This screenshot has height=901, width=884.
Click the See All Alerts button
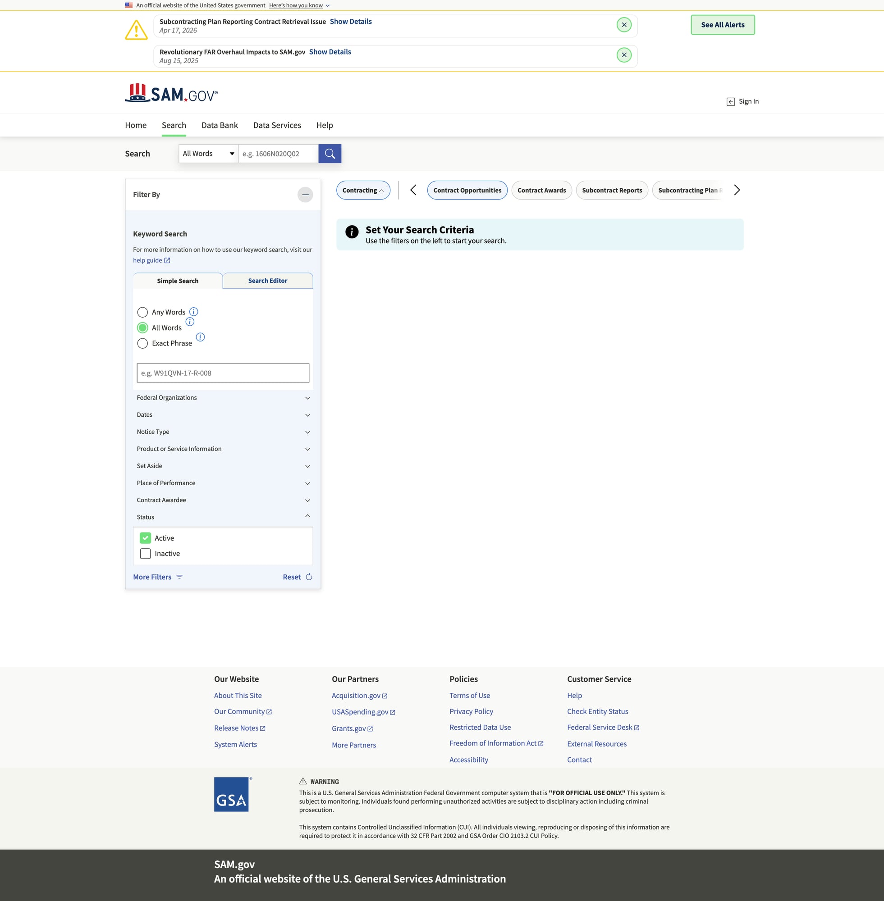(x=722, y=25)
